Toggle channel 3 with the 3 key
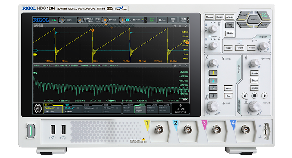The height and width of the screenshot is (158, 292). click(213, 88)
